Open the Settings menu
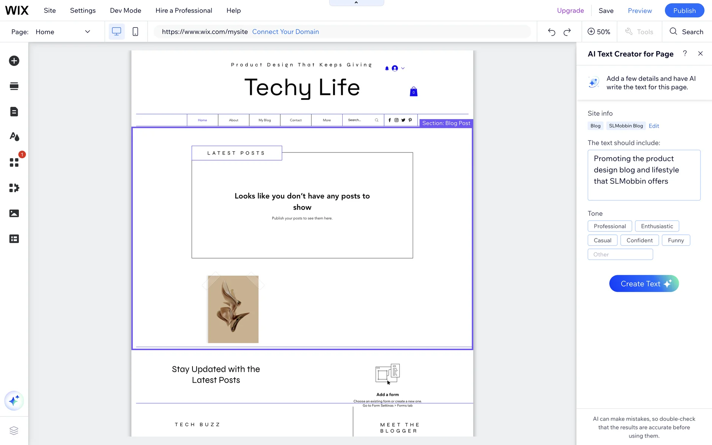Viewport: 712px width, 445px height. tap(83, 10)
